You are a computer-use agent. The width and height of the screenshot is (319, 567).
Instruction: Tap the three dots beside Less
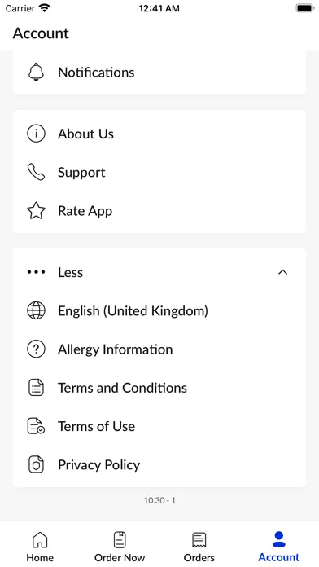[x=36, y=272]
